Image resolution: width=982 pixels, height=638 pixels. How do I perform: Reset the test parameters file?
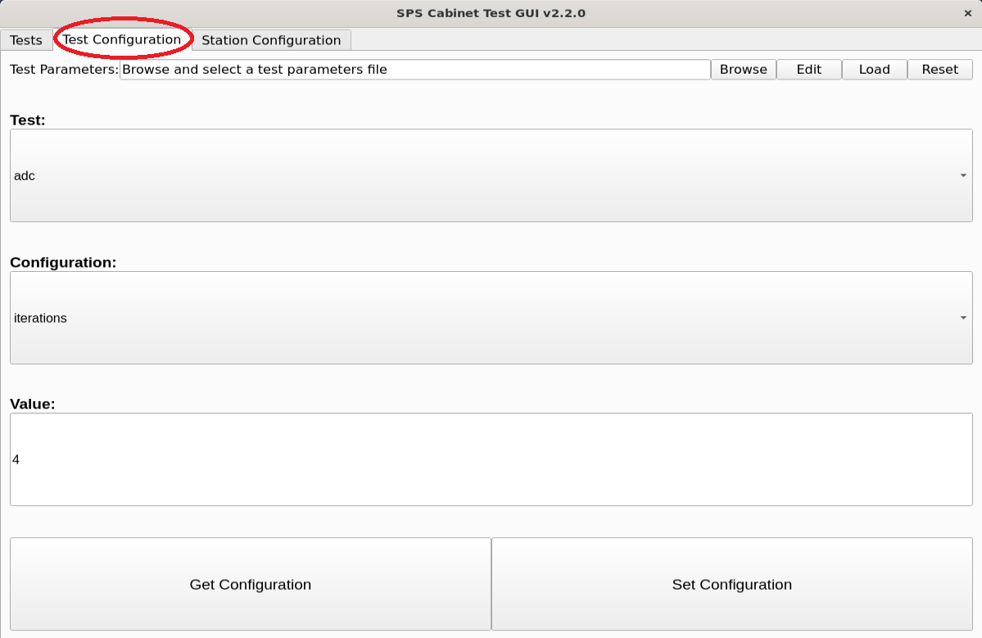(x=939, y=69)
